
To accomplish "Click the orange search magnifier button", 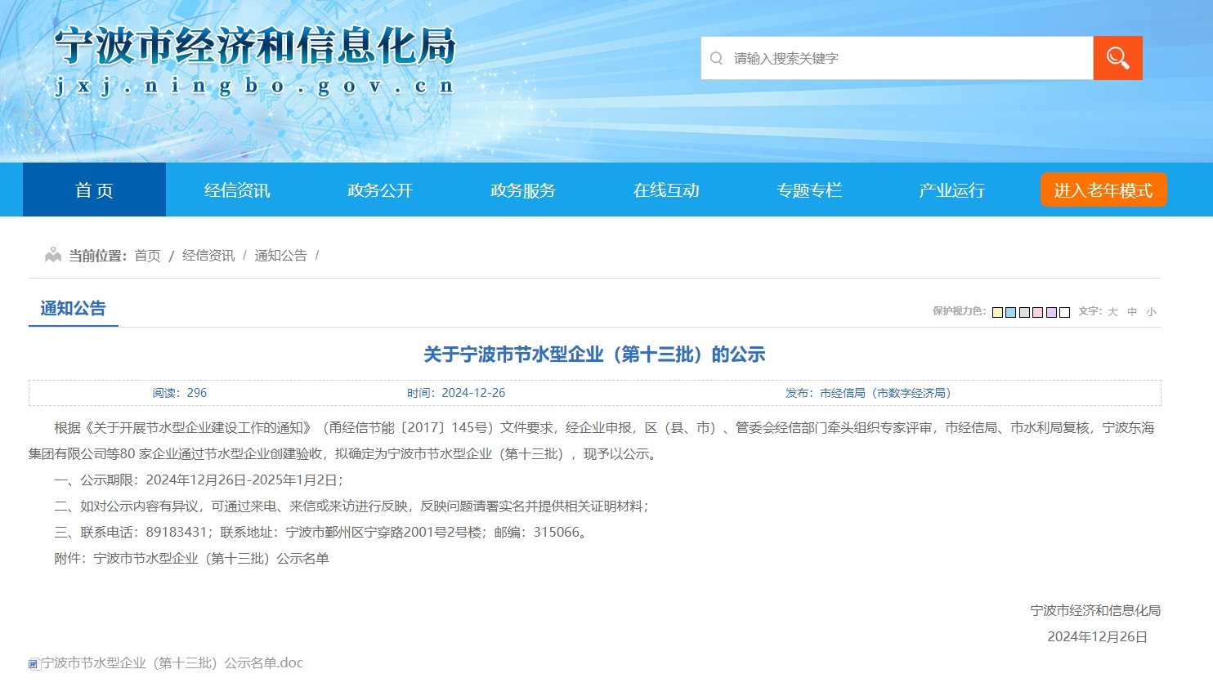I will click(x=1117, y=58).
